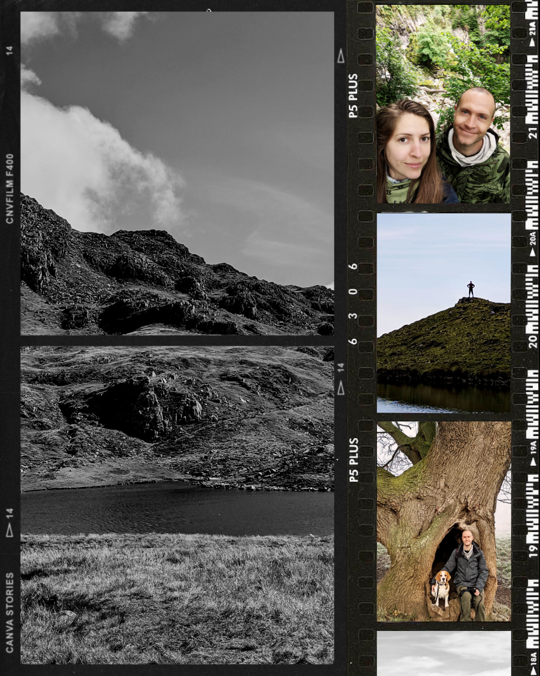Click the '18A' frame marker

click(533, 663)
